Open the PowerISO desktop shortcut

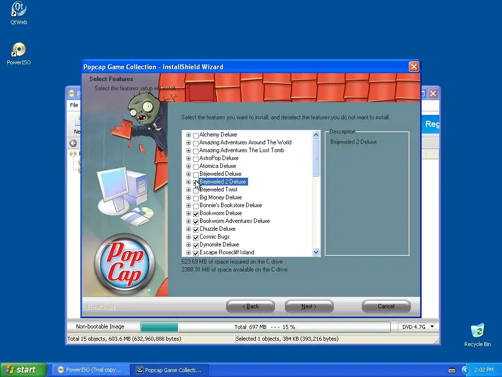19,54
